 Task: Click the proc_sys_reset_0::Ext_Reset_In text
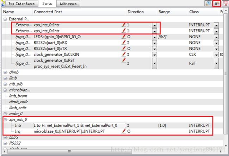(60, 67)
